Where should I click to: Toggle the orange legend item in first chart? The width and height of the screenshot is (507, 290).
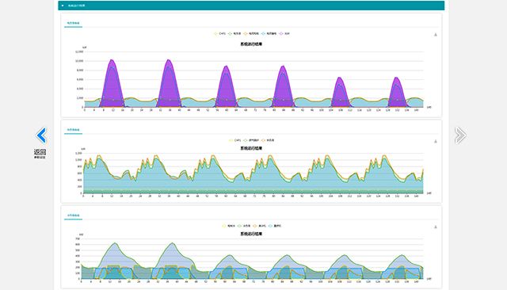pyautogui.click(x=252, y=33)
